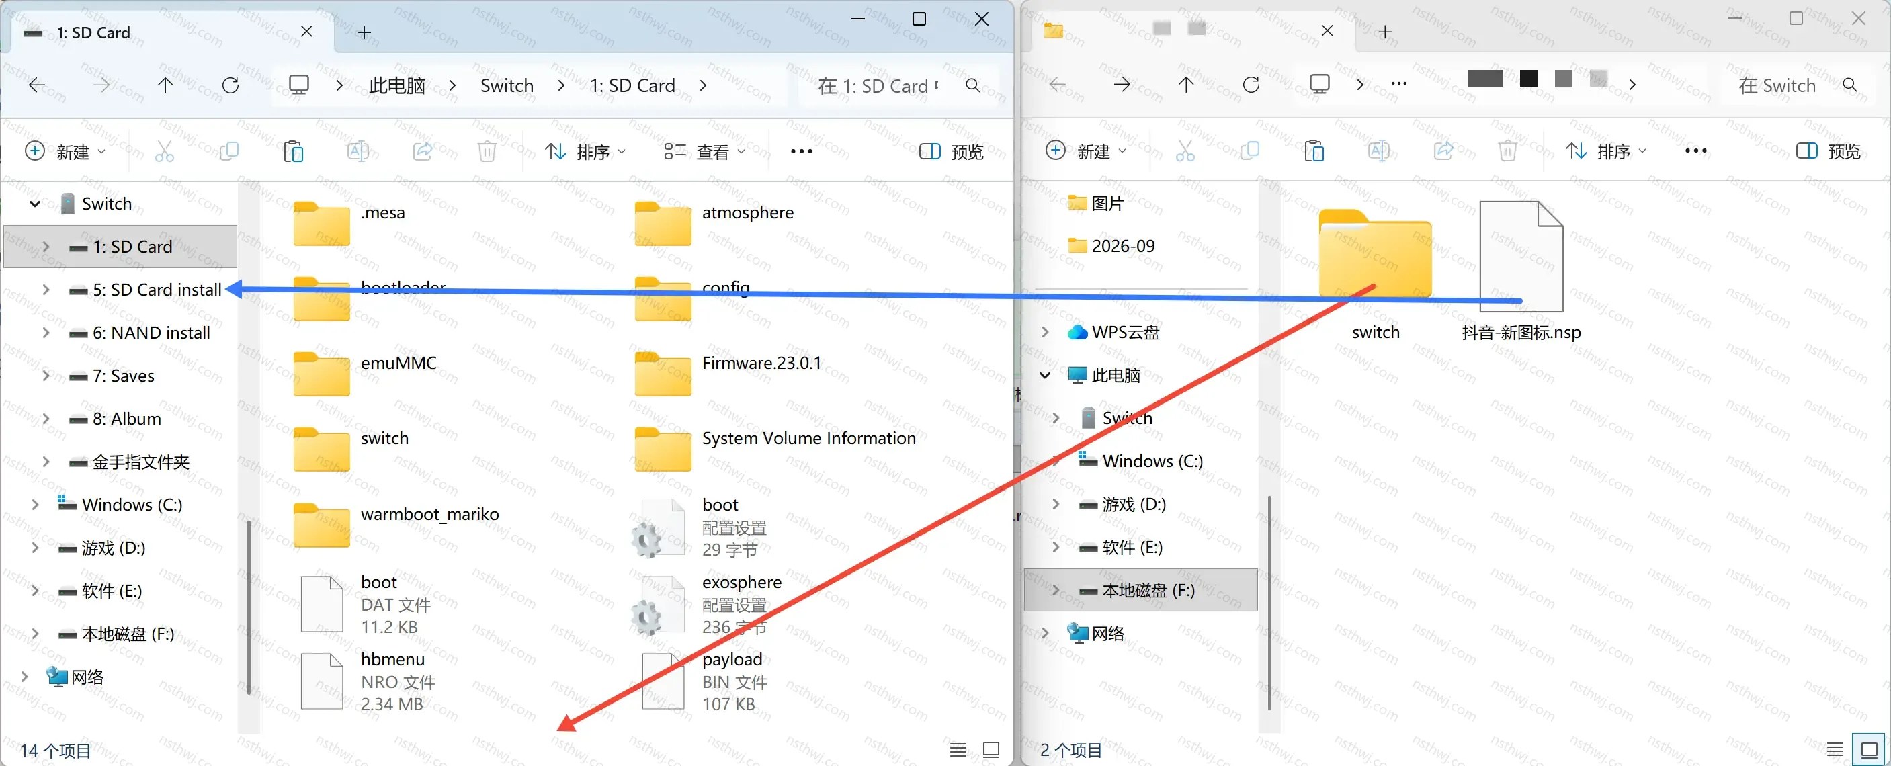Click the Paste icon in the right Switch window
1891x766 pixels.
click(x=1314, y=151)
